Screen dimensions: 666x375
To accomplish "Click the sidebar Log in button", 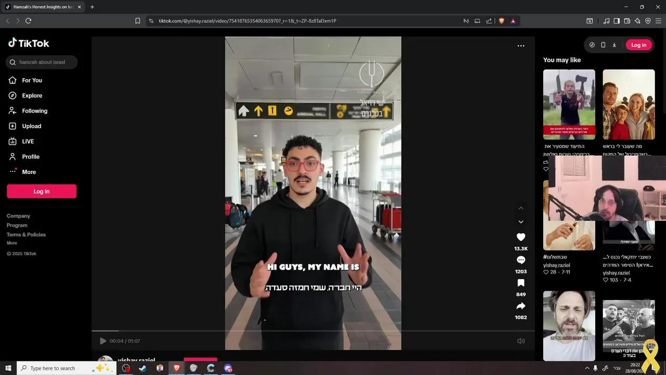I will tap(42, 191).
